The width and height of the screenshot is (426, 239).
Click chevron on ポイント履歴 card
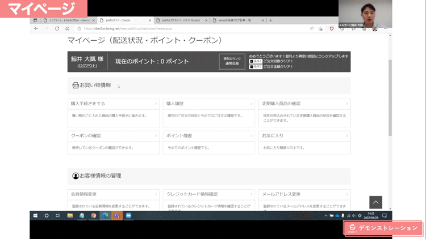point(251,136)
